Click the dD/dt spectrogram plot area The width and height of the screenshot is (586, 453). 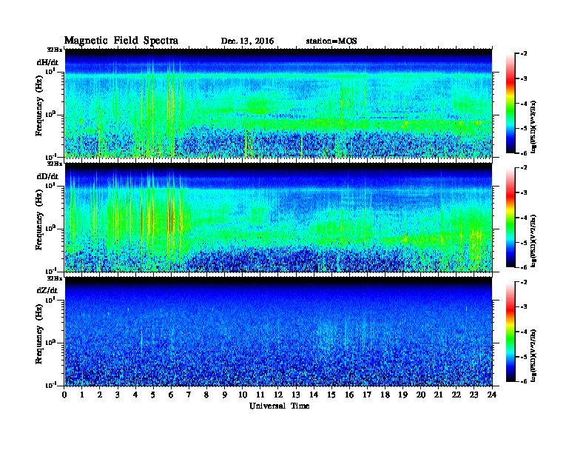pyautogui.click(x=278, y=217)
